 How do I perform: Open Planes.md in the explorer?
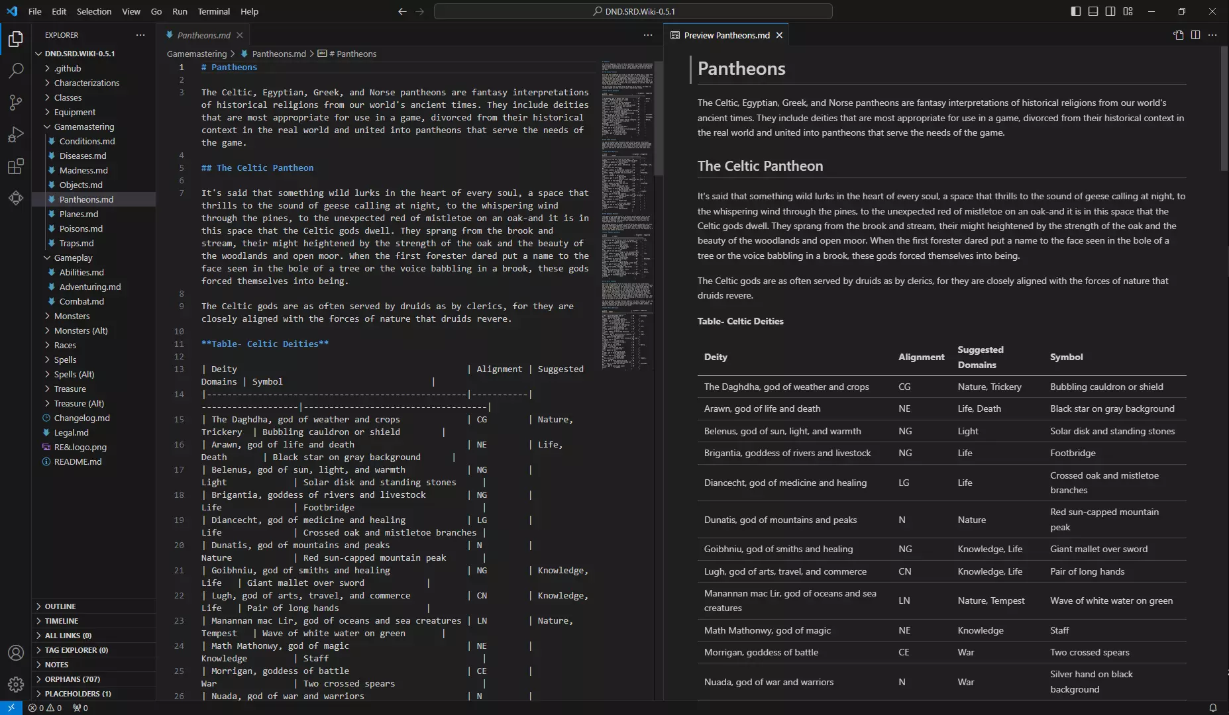click(x=78, y=214)
